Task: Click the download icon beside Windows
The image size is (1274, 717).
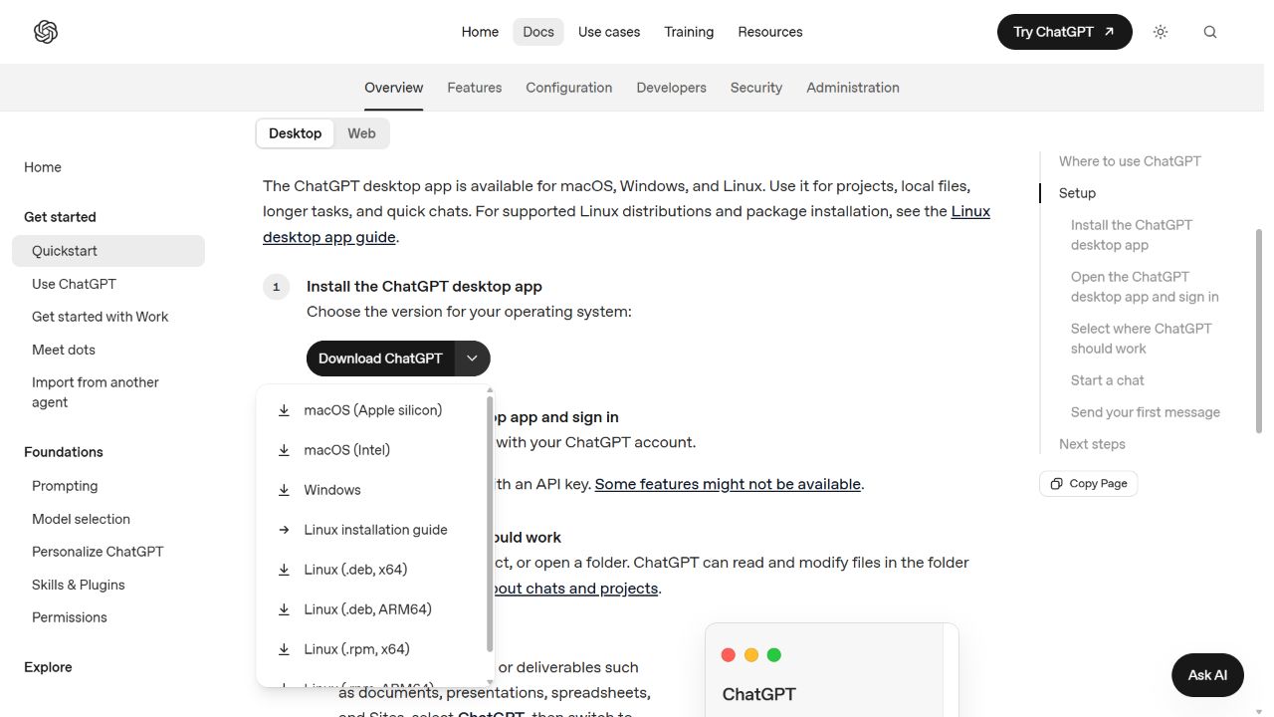Action: point(284,490)
